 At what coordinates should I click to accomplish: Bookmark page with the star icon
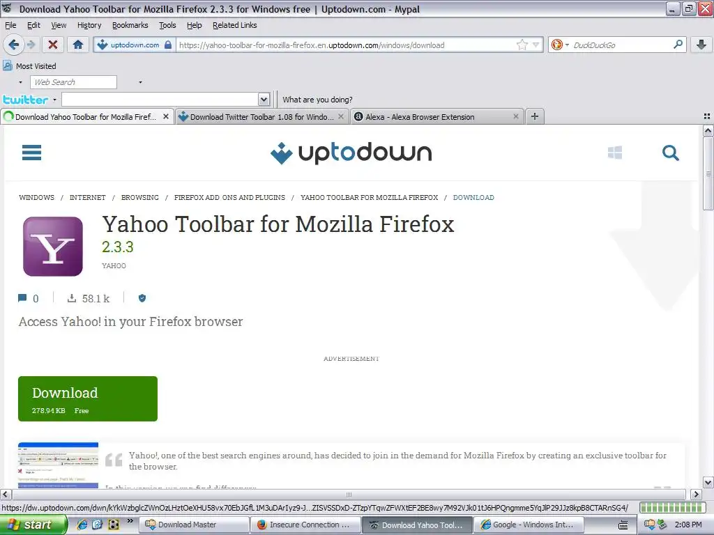(522, 45)
